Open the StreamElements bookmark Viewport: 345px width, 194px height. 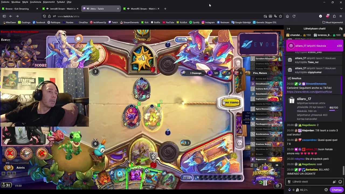[129, 22]
